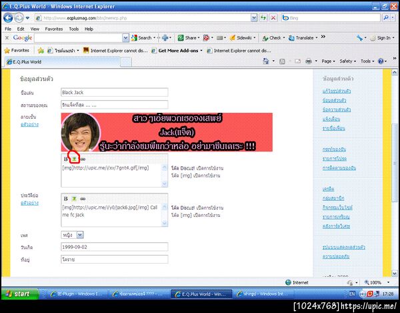
Task: Open the Tools menu in menu bar
Action: [74, 29]
